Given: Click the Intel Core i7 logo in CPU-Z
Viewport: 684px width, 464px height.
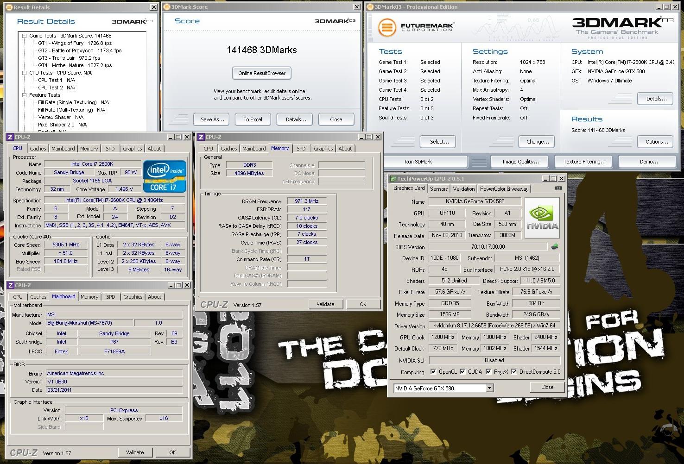Looking at the screenshot, I should (164, 176).
